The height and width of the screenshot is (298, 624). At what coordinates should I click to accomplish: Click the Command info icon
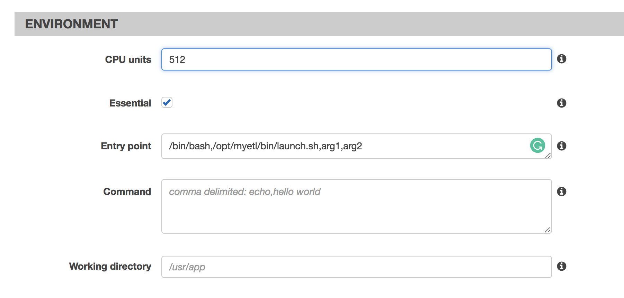click(561, 192)
